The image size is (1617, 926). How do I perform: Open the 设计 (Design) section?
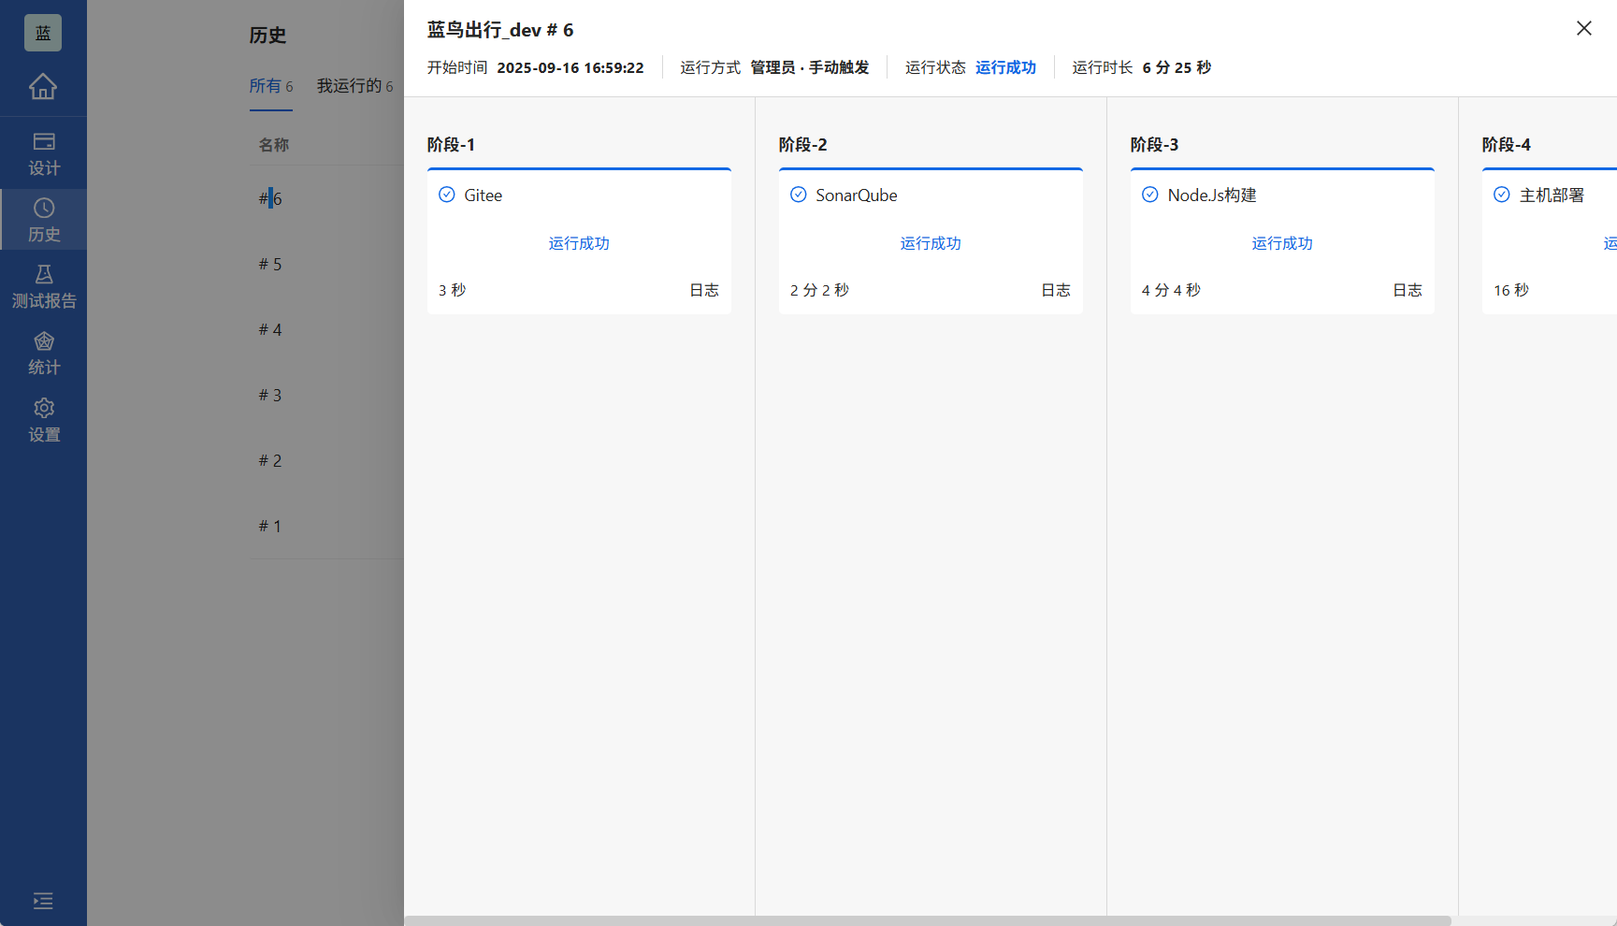[x=43, y=152]
